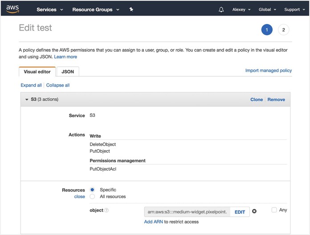This screenshot has width=310, height=235.
Task: Remove the ARN with the x icon
Action: coord(254,211)
